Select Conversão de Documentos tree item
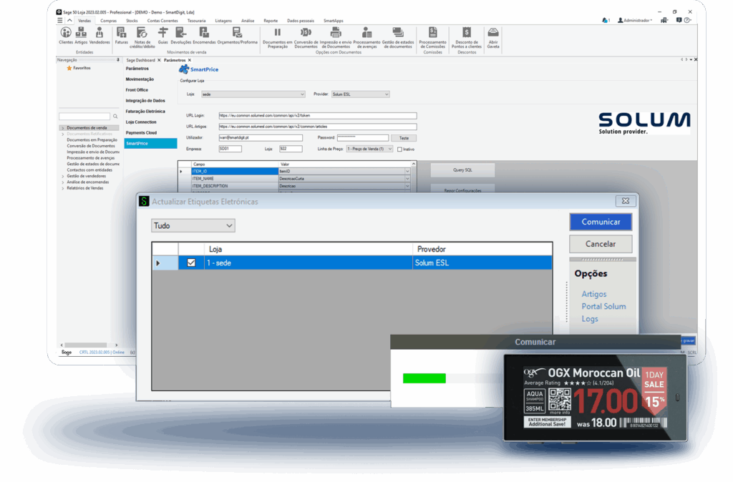The width and height of the screenshot is (733, 482). point(91,146)
